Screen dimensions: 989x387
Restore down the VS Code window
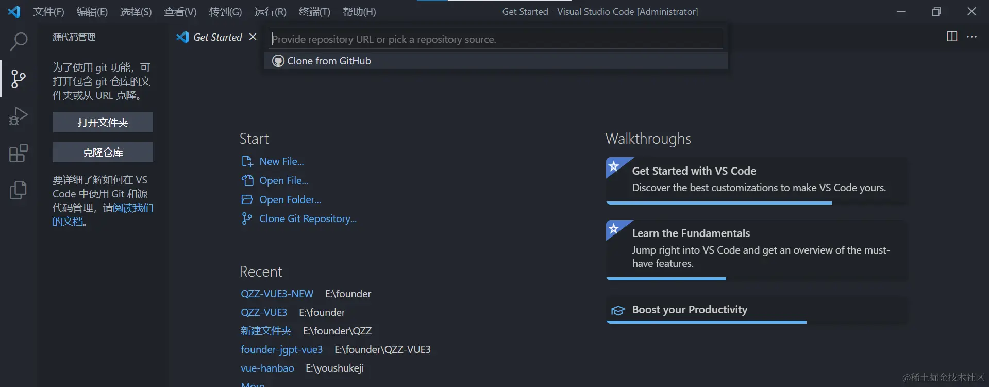(936, 11)
